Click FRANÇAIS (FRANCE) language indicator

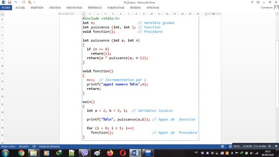49,147
